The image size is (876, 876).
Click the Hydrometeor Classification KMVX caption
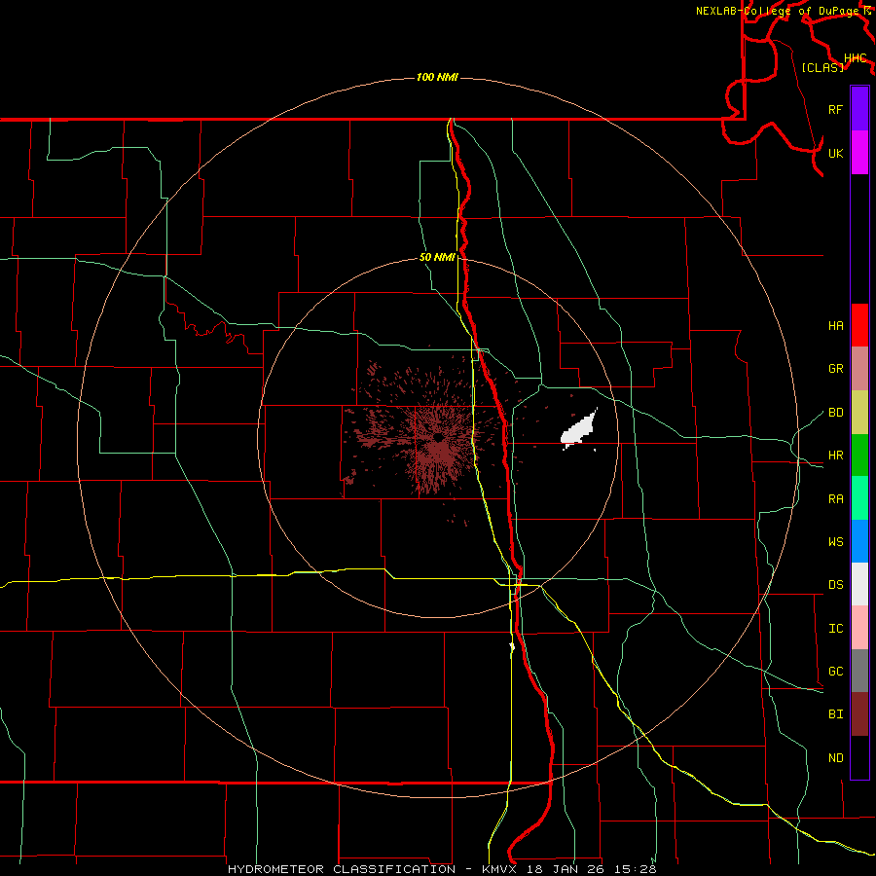[442, 869]
